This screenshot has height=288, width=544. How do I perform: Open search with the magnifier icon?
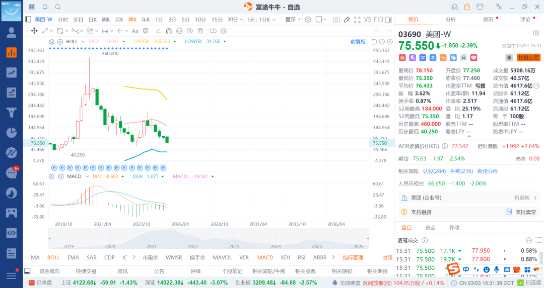(57, 7)
